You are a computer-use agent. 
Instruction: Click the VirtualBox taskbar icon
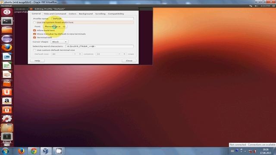[46, 151]
